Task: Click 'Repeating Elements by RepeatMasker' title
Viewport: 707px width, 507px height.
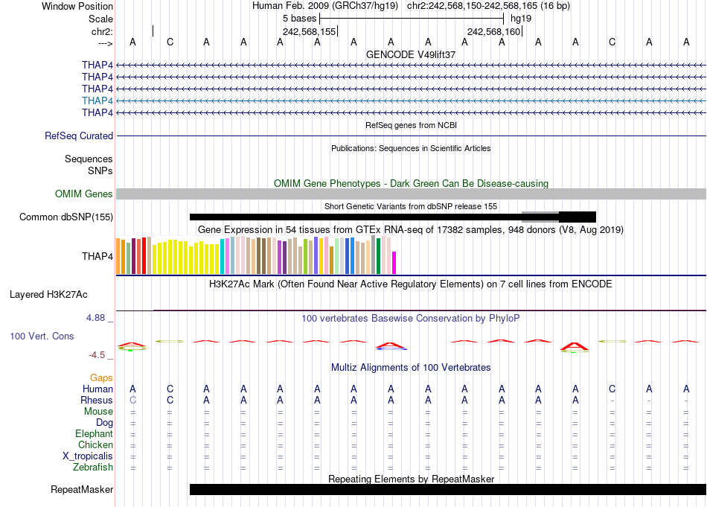Action: coord(411,479)
